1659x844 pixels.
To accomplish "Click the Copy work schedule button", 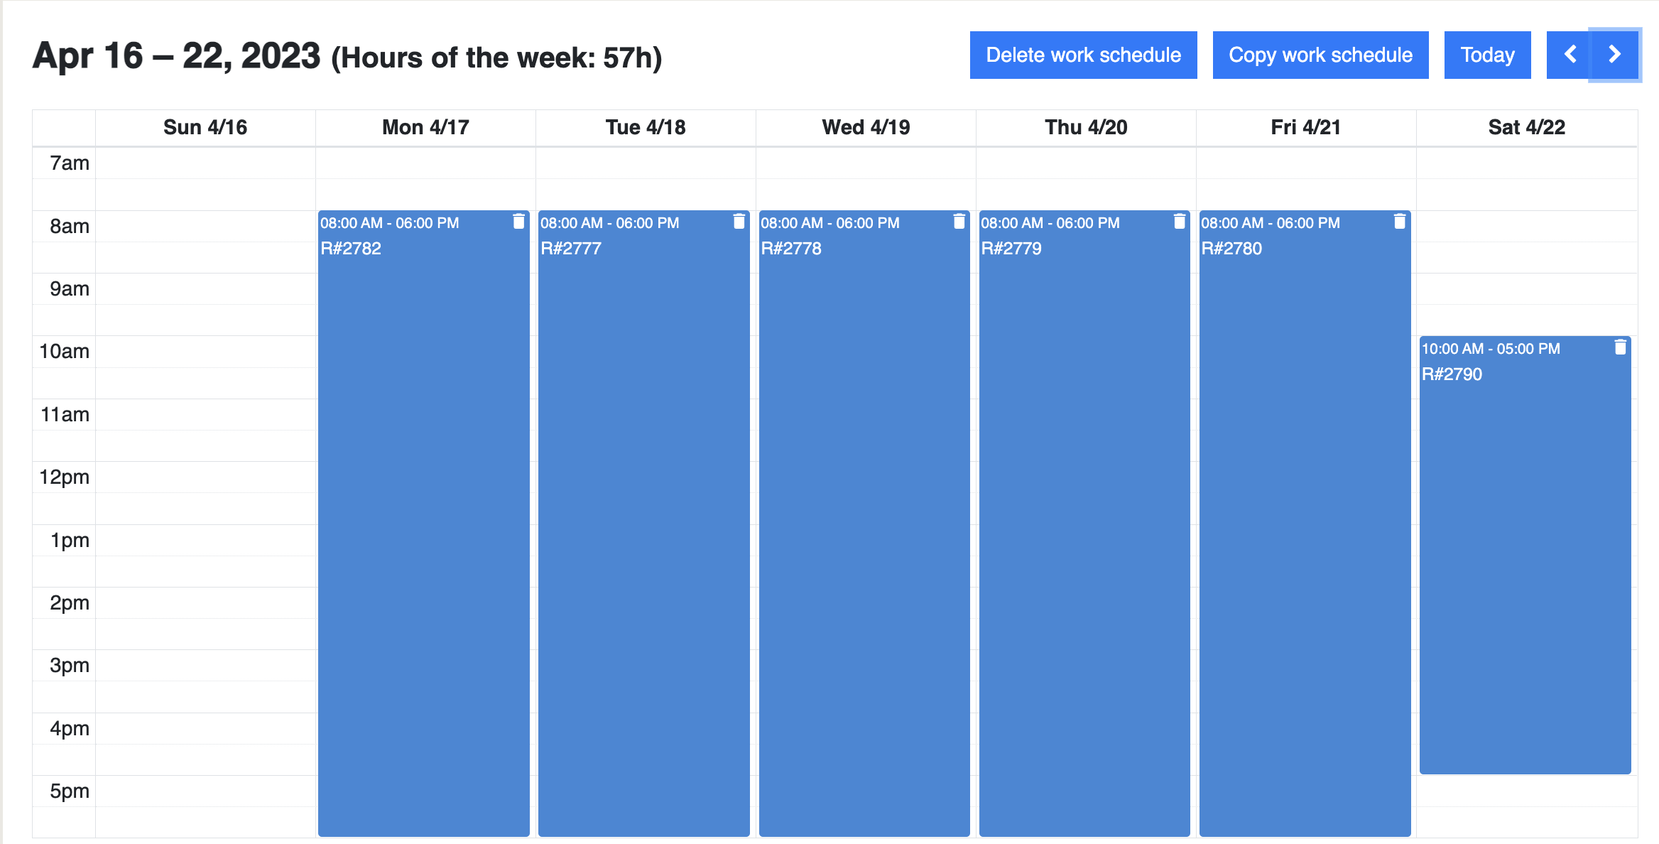I will point(1320,55).
